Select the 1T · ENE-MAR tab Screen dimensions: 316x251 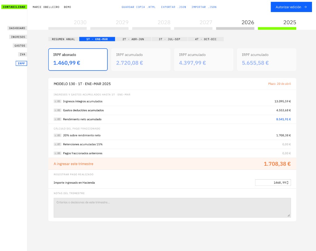tap(97, 39)
